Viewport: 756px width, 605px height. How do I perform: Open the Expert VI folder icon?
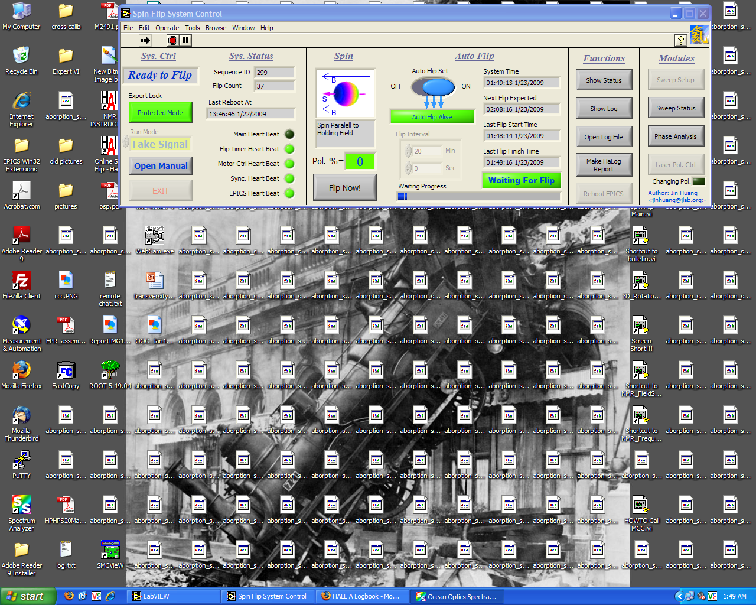(66, 61)
